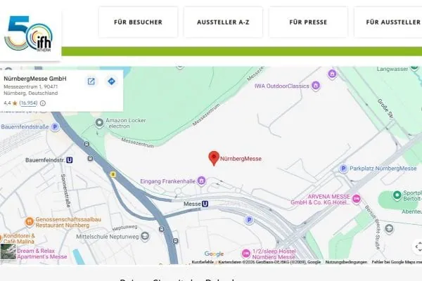Click the NürnbergMesse GmbH title text
The width and height of the screenshot is (422, 281).
(35, 79)
